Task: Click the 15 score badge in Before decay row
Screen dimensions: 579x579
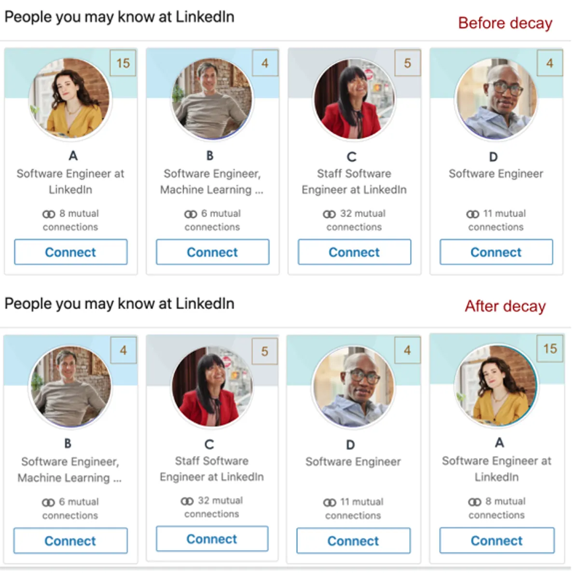Action: 123,63
